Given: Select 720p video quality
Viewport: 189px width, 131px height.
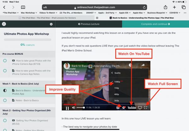Looking at the screenshot, I should click(129, 88).
